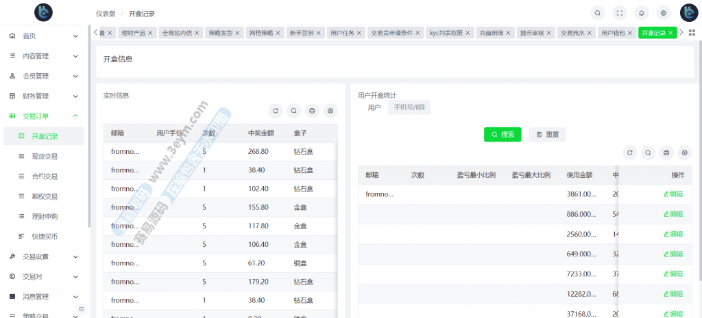Open the tab grid menu icon

tap(692, 33)
